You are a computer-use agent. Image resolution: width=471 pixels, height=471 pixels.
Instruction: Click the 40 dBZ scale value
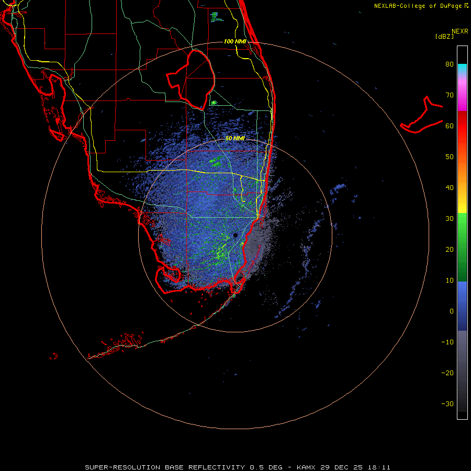click(450, 188)
